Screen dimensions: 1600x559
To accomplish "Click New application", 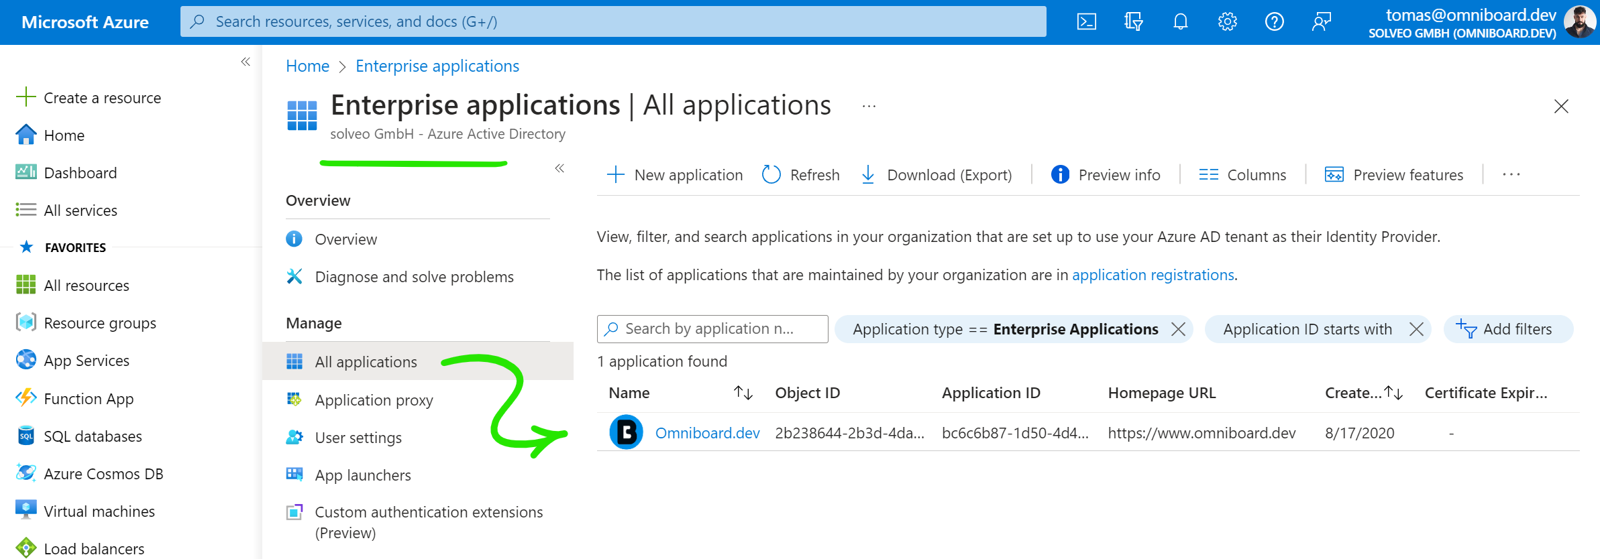I will click(675, 175).
